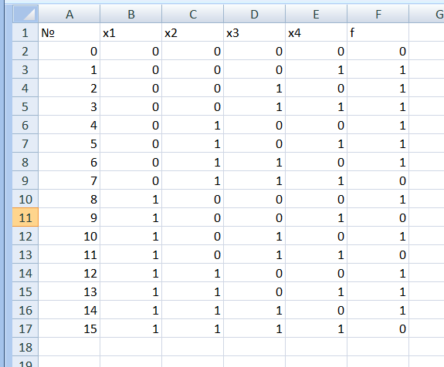Click the x2 header cell
Screen dimensions: 444x367
tap(193, 32)
